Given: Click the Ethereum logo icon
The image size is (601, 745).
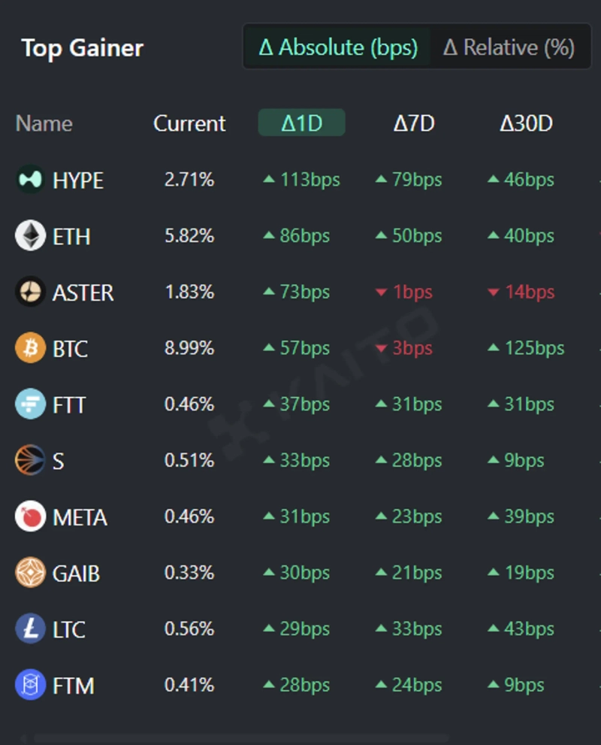Looking at the screenshot, I should pos(31,236).
